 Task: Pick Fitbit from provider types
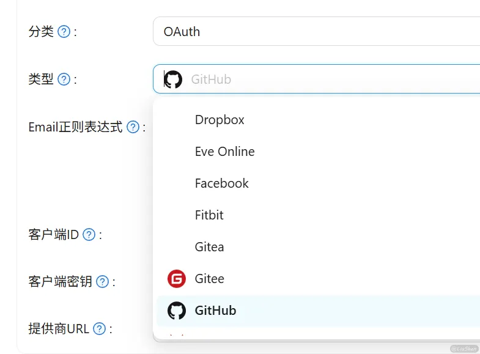[209, 215]
